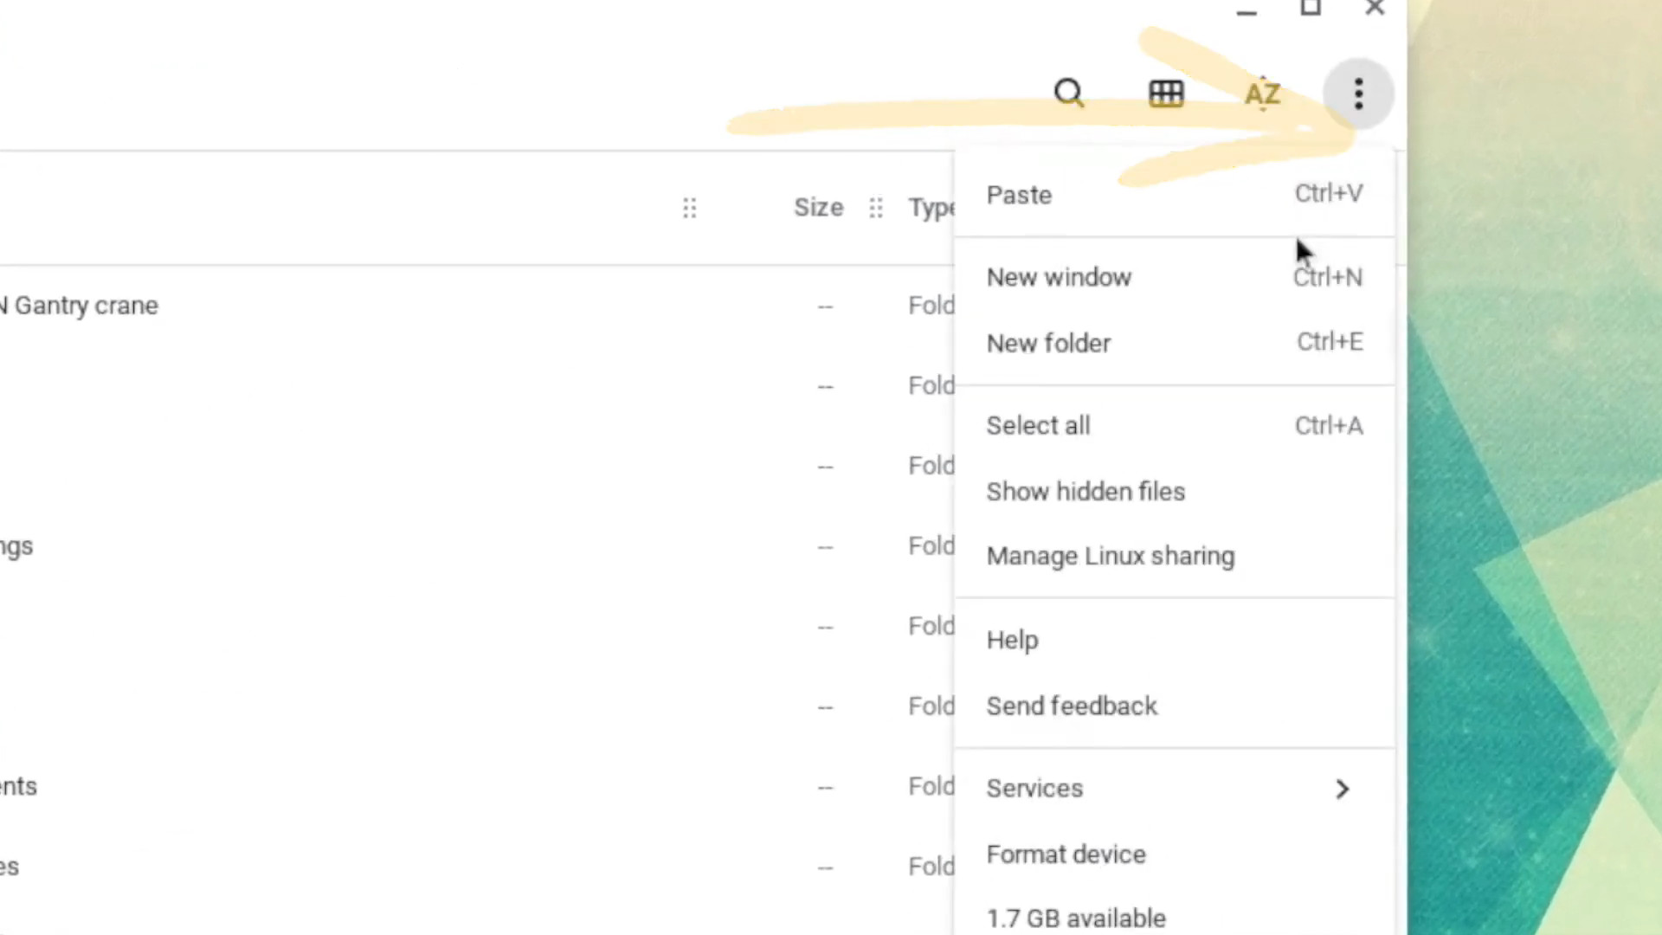Click the six-dot grid handle left
This screenshot has height=935, width=1662.
coord(689,208)
